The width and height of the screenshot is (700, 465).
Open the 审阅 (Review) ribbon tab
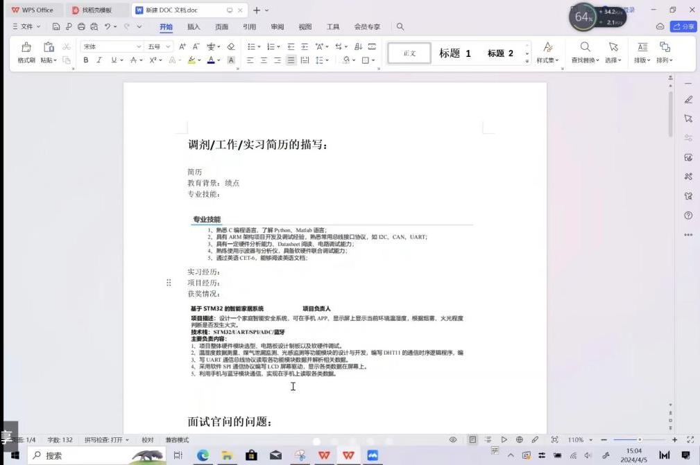[277, 27]
